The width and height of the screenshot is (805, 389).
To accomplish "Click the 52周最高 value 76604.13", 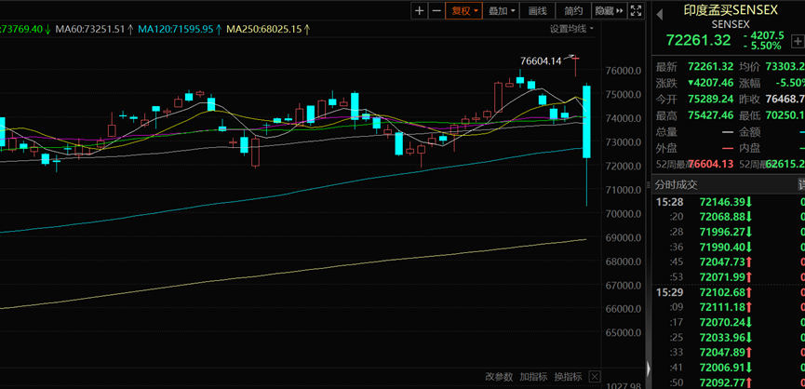I will [x=710, y=164].
